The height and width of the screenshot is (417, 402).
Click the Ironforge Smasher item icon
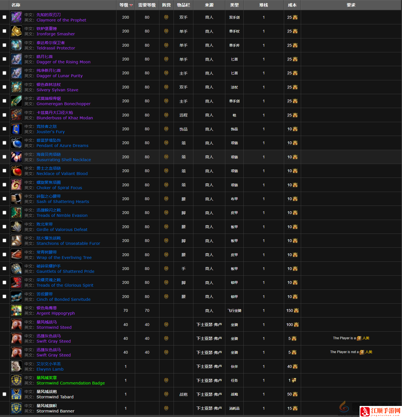click(16, 31)
